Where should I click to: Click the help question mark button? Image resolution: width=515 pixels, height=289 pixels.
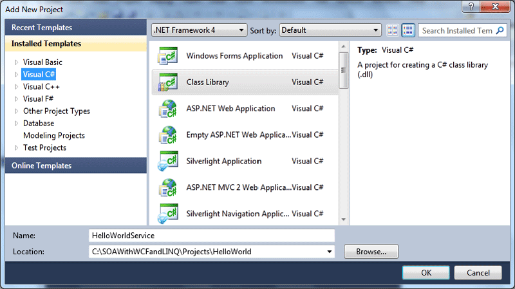[471, 6]
